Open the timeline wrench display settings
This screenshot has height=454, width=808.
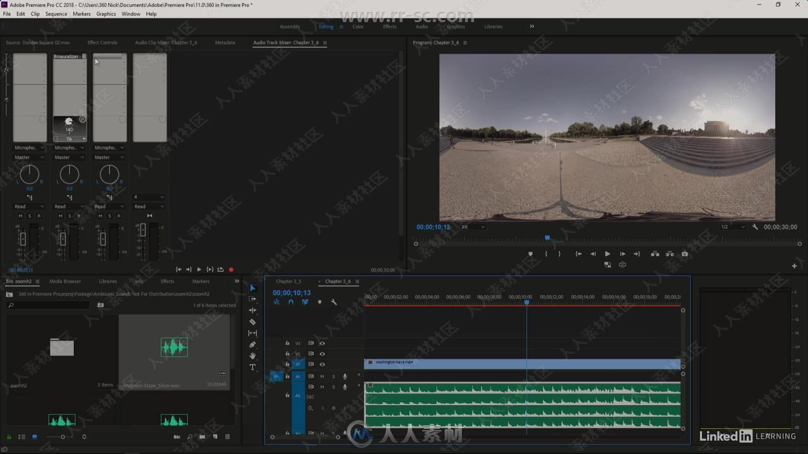(334, 302)
